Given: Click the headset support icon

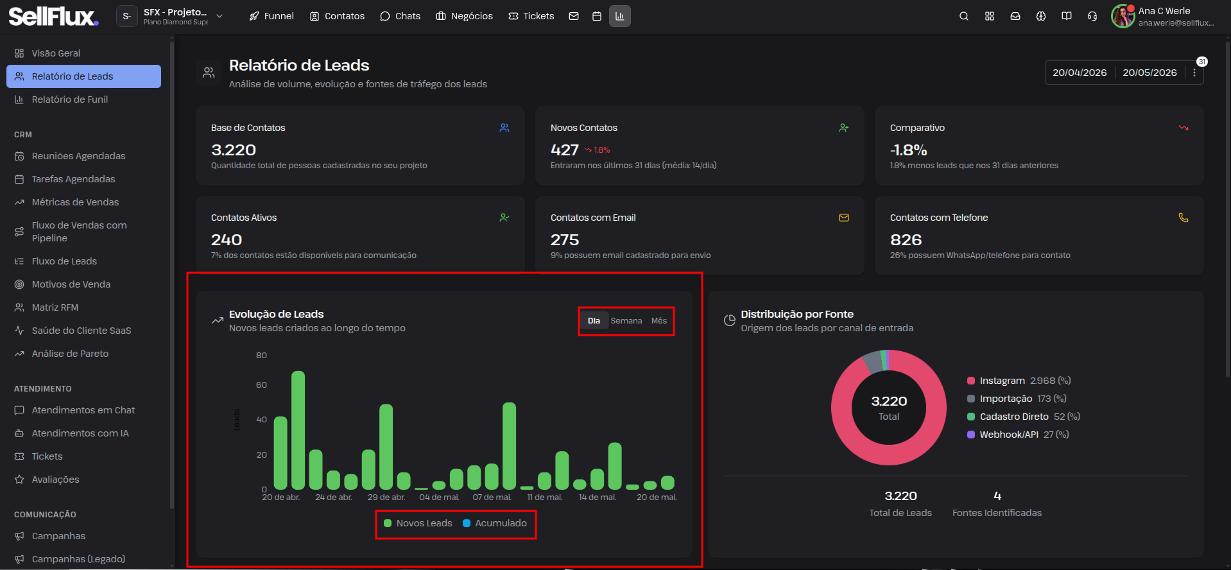Looking at the screenshot, I should click(1092, 16).
